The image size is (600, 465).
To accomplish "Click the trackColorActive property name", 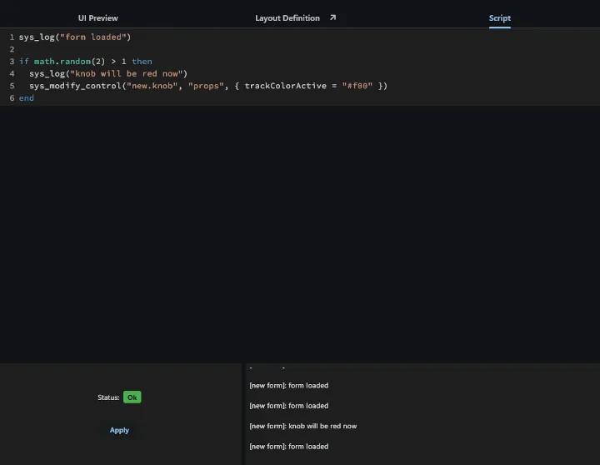I will (x=286, y=86).
